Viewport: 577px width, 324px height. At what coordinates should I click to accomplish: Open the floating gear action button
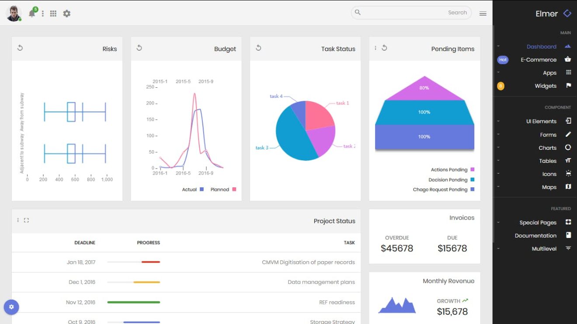point(11,307)
